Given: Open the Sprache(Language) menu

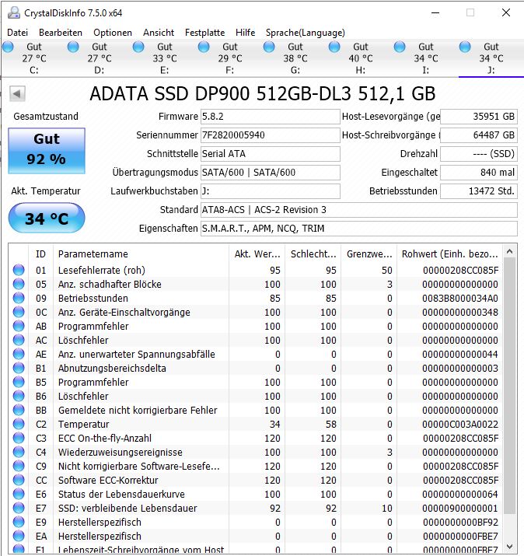Looking at the screenshot, I should point(306,33).
